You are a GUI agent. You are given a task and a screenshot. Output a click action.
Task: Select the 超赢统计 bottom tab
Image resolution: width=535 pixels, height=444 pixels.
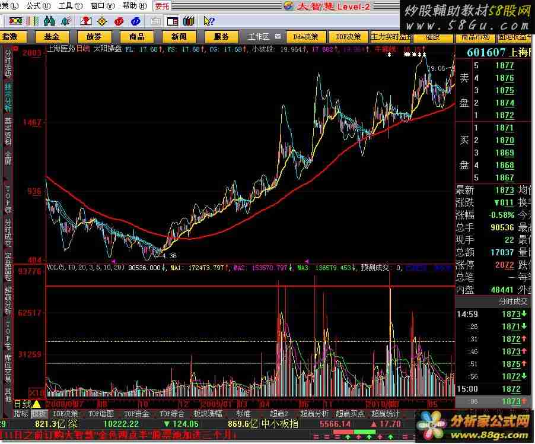click(x=386, y=414)
